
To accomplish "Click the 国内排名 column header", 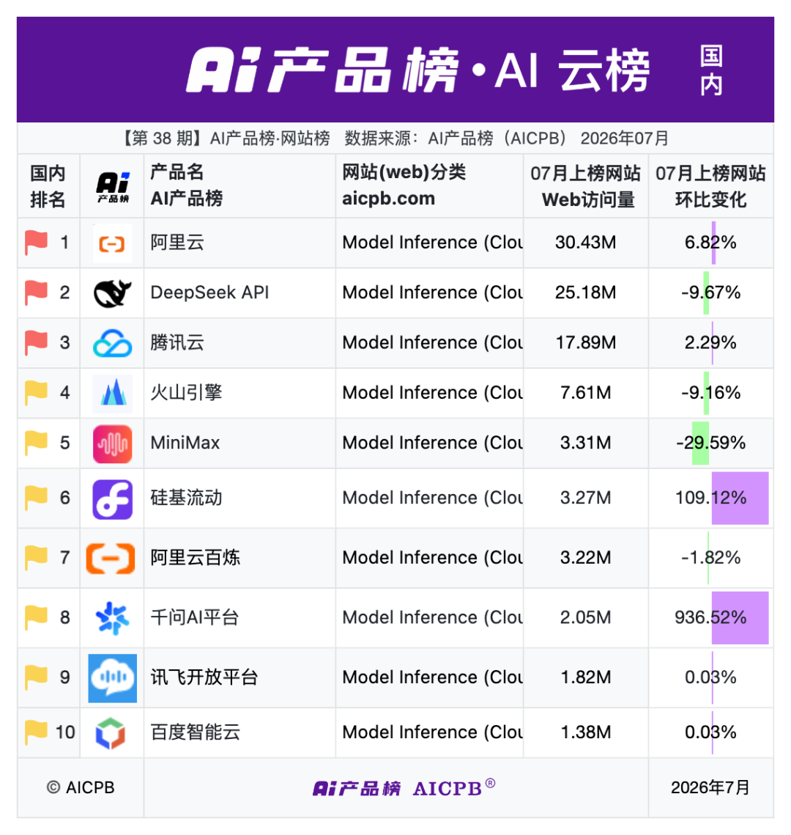I will tap(48, 186).
